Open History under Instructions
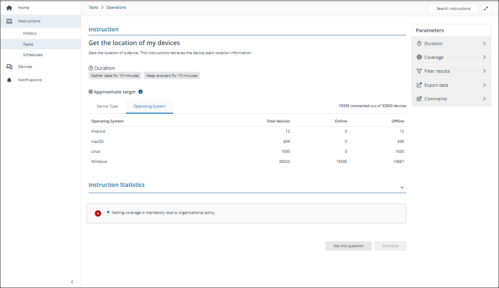Viewport: 499px width, 288px height. 30,33
